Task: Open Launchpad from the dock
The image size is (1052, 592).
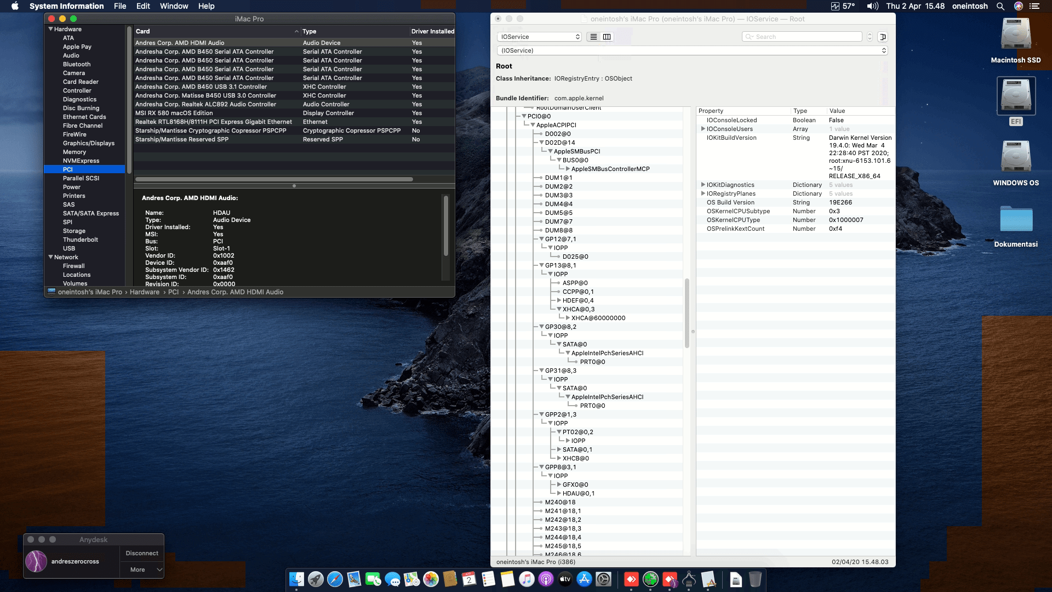Action: 316,579
